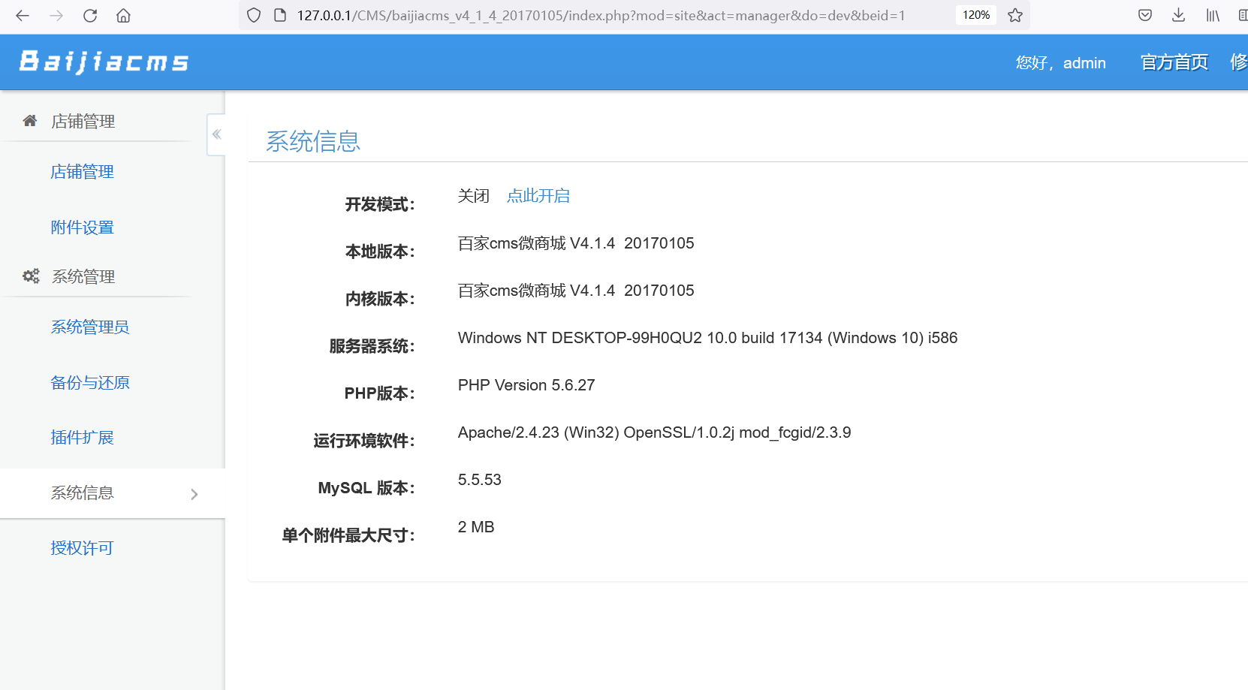Select 授权许可 in the sidebar

pos(82,548)
